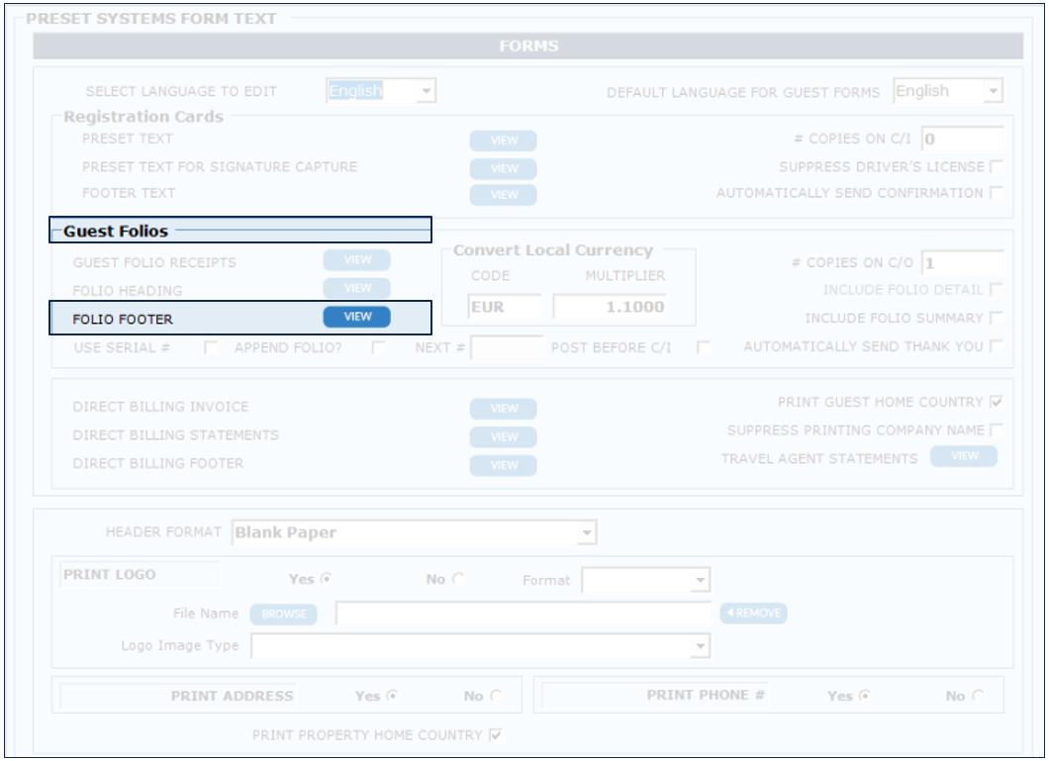1049x761 pixels.
Task: Click VIEW next to Folio Heading
Action: (x=356, y=288)
